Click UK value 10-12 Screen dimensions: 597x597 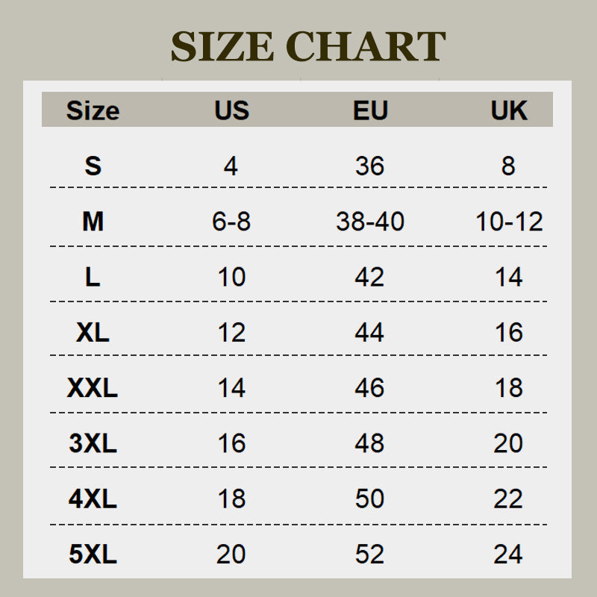tap(509, 221)
